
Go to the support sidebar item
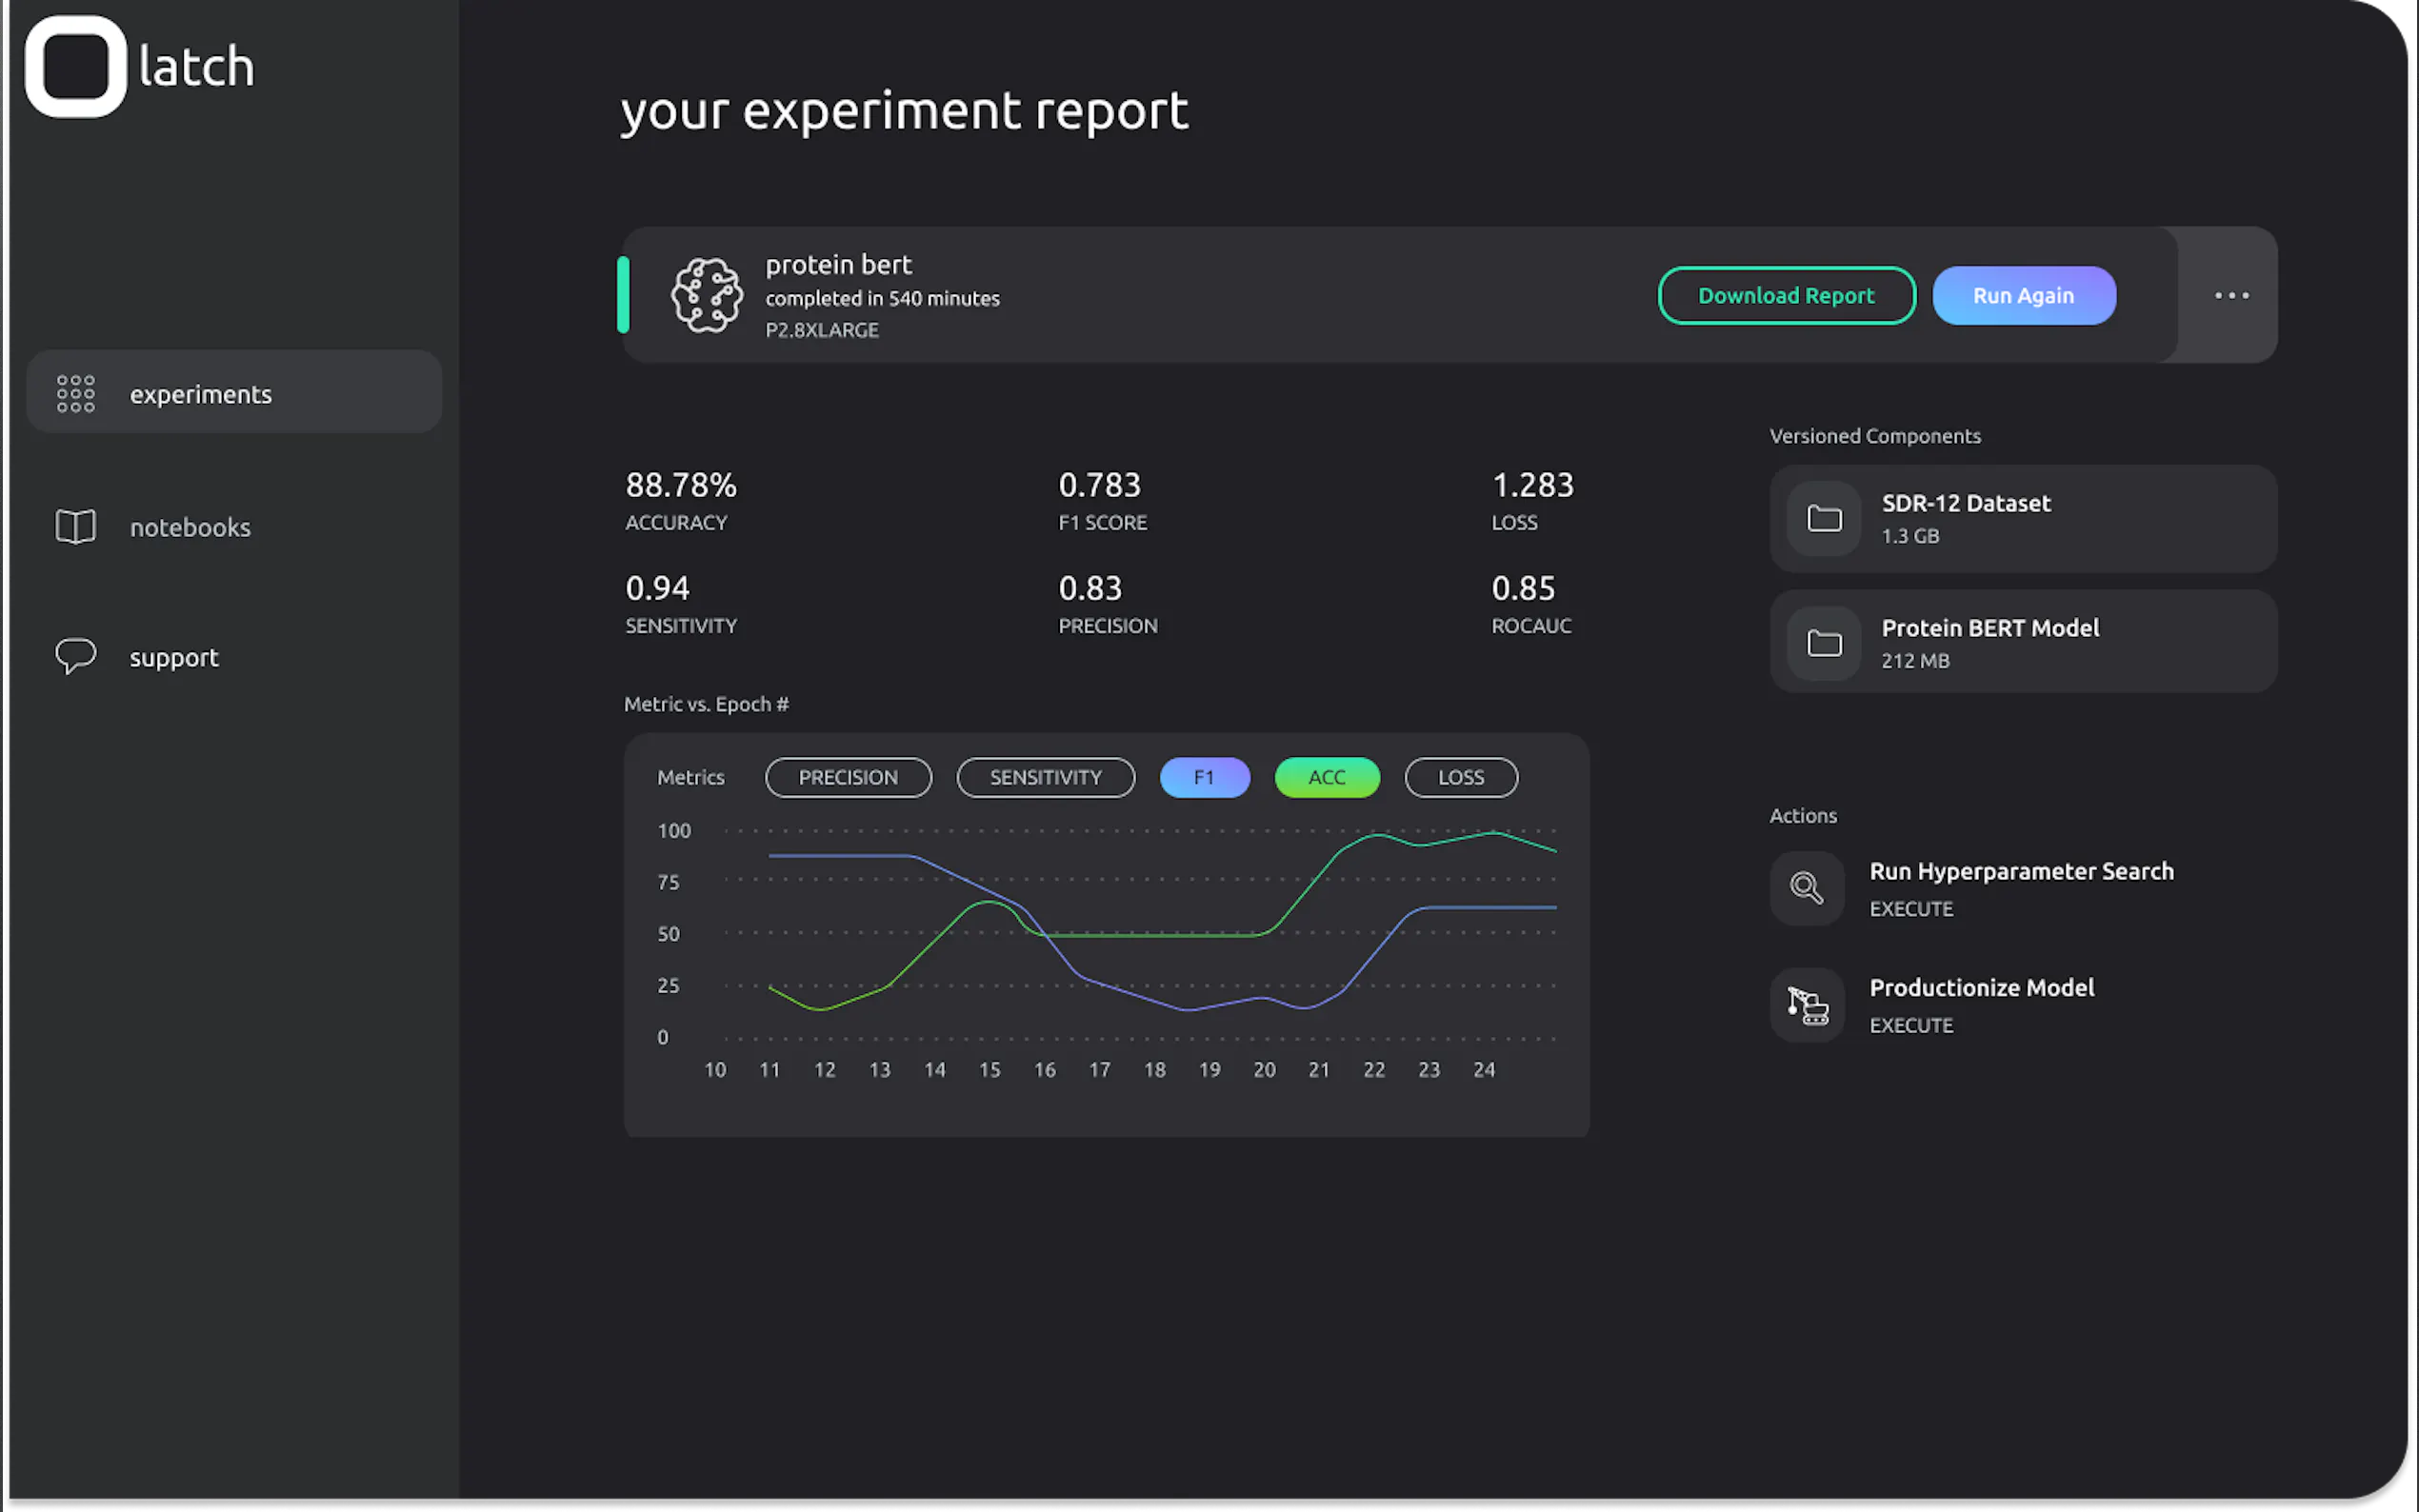(x=174, y=657)
